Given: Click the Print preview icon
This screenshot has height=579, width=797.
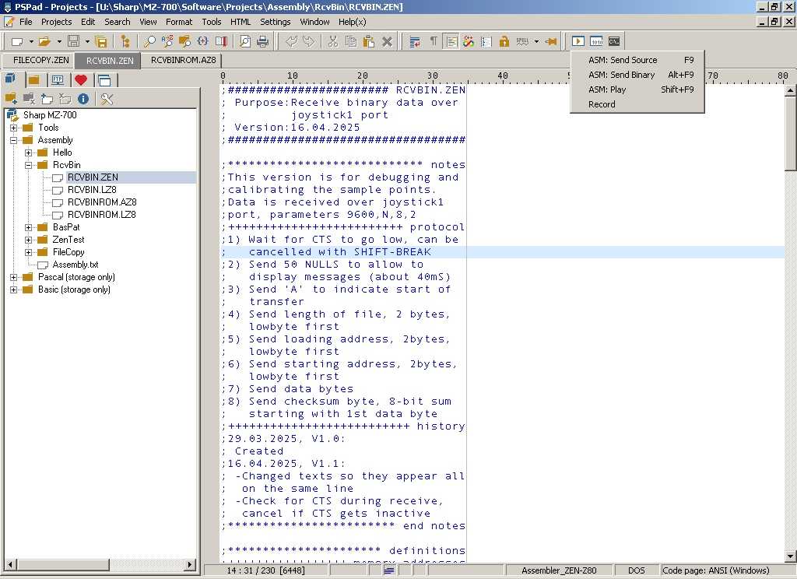Looking at the screenshot, I should pyautogui.click(x=245, y=42).
